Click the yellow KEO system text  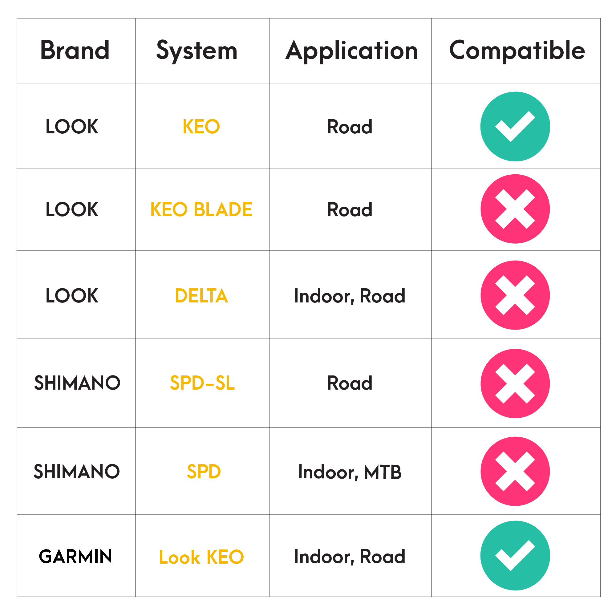click(201, 127)
